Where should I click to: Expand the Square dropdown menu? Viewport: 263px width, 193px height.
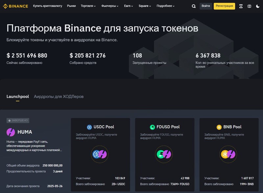145,6
